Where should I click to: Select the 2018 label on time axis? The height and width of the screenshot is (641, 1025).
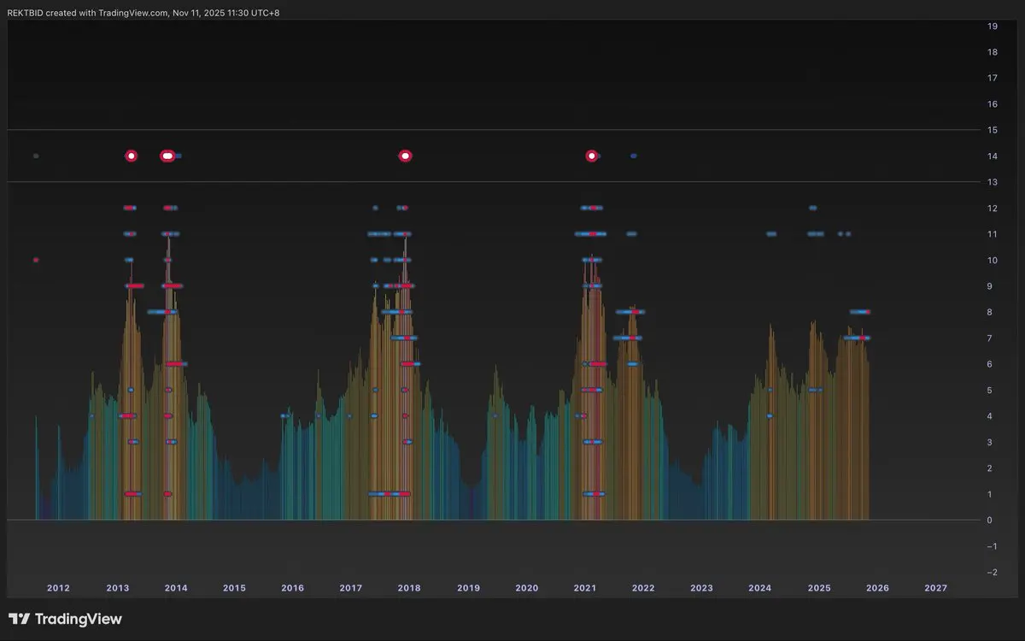click(x=409, y=588)
